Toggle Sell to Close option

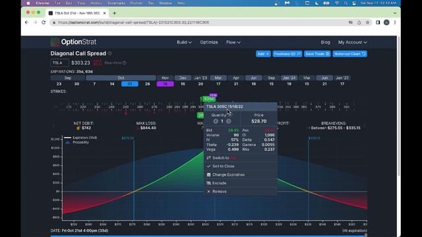[240, 167]
